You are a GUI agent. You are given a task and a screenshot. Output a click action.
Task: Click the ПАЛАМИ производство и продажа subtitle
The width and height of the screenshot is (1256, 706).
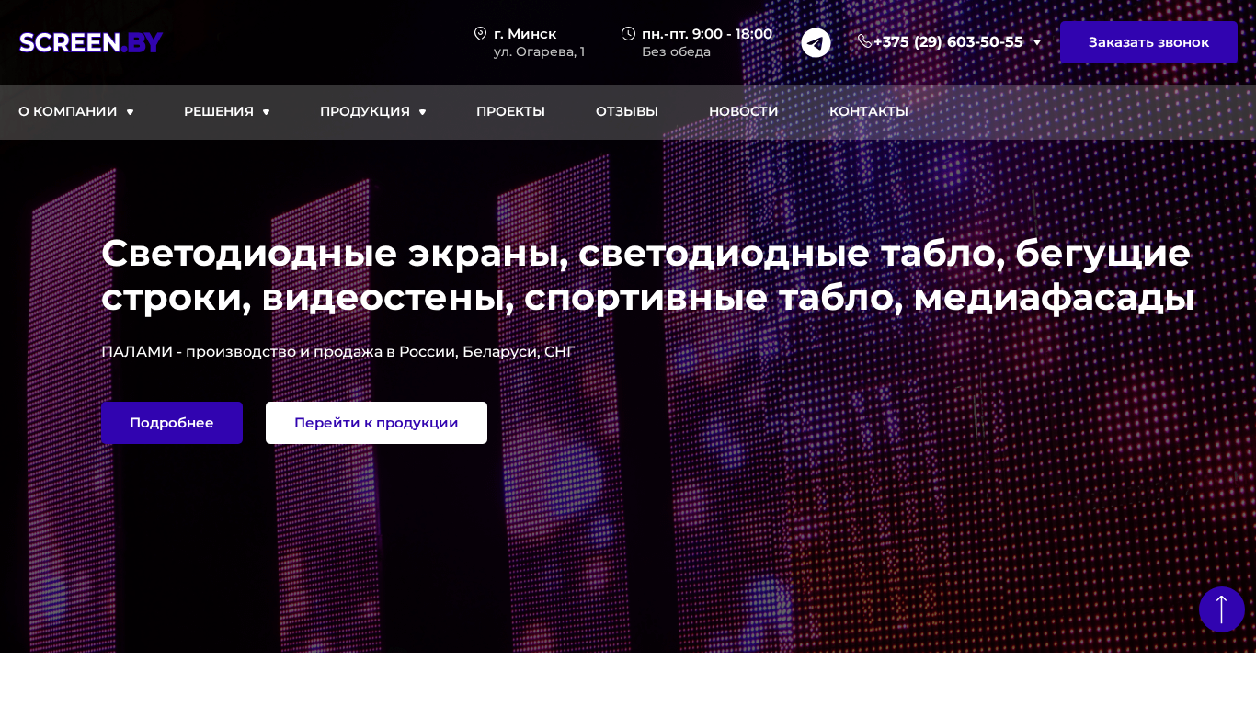tap(338, 351)
